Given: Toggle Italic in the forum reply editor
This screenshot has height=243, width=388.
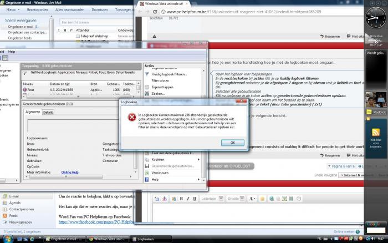Looking at the screenshot, I should pos(188,199).
